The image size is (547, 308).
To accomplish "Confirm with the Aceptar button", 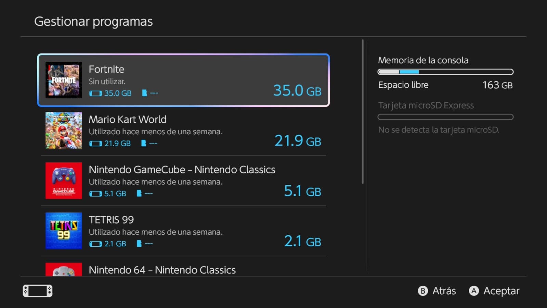I will (x=494, y=291).
